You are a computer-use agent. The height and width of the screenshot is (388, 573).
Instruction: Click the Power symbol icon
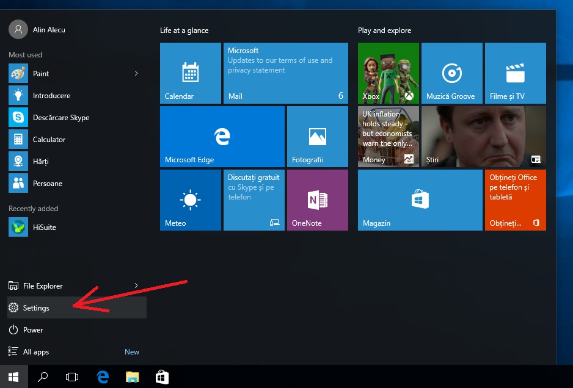click(x=13, y=329)
